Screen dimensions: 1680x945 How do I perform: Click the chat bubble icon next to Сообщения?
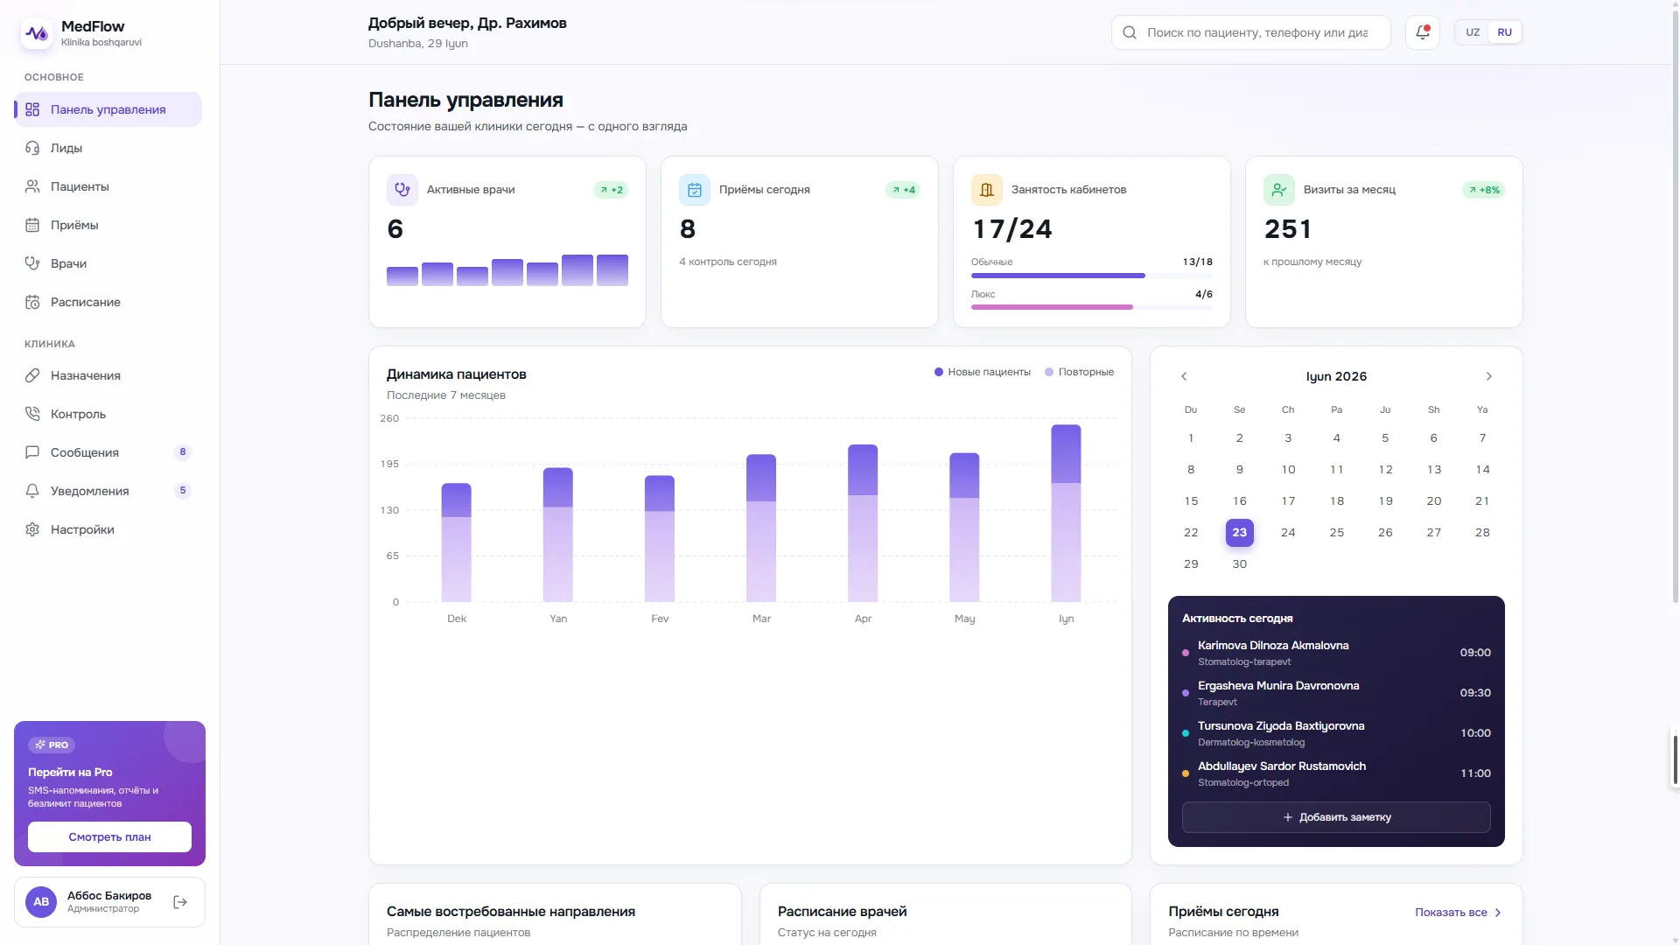click(x=32, y=452)
